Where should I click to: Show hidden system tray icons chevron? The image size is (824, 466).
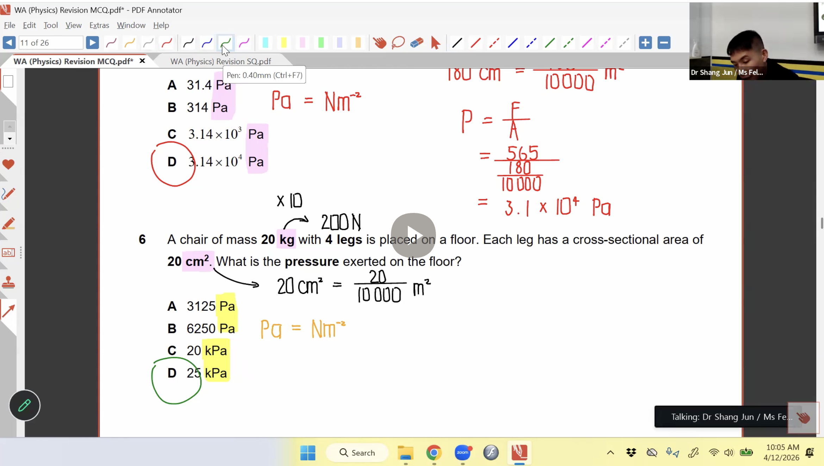(610, 453)
